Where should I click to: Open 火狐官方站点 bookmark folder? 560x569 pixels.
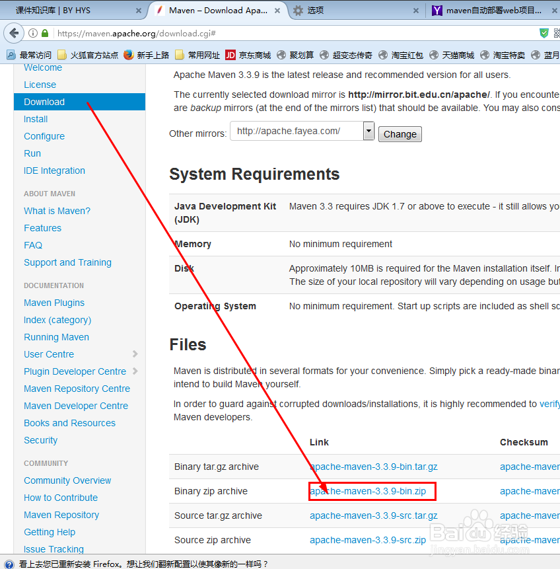pyautogui.click(x=88, y=55)
